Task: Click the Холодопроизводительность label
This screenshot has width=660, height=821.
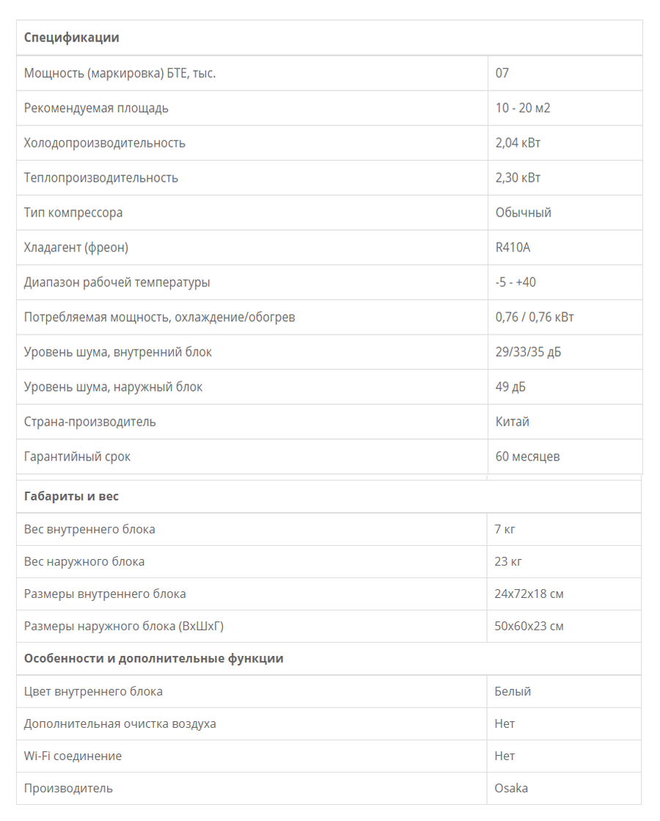Action: pos(105,143)
